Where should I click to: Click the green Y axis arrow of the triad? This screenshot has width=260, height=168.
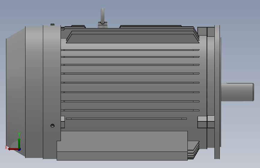click(19, 143)
